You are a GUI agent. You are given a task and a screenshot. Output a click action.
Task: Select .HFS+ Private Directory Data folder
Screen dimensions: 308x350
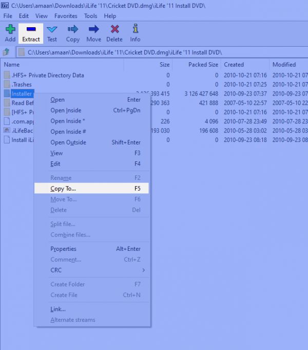coord(48,75)
